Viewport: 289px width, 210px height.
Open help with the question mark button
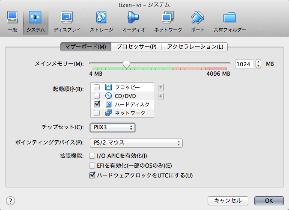pos(10,201)
